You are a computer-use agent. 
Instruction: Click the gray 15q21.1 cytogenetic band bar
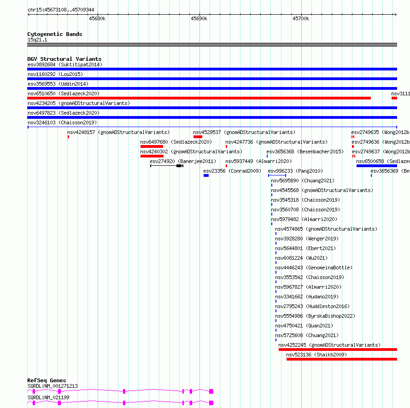click(x=212, y=45)
